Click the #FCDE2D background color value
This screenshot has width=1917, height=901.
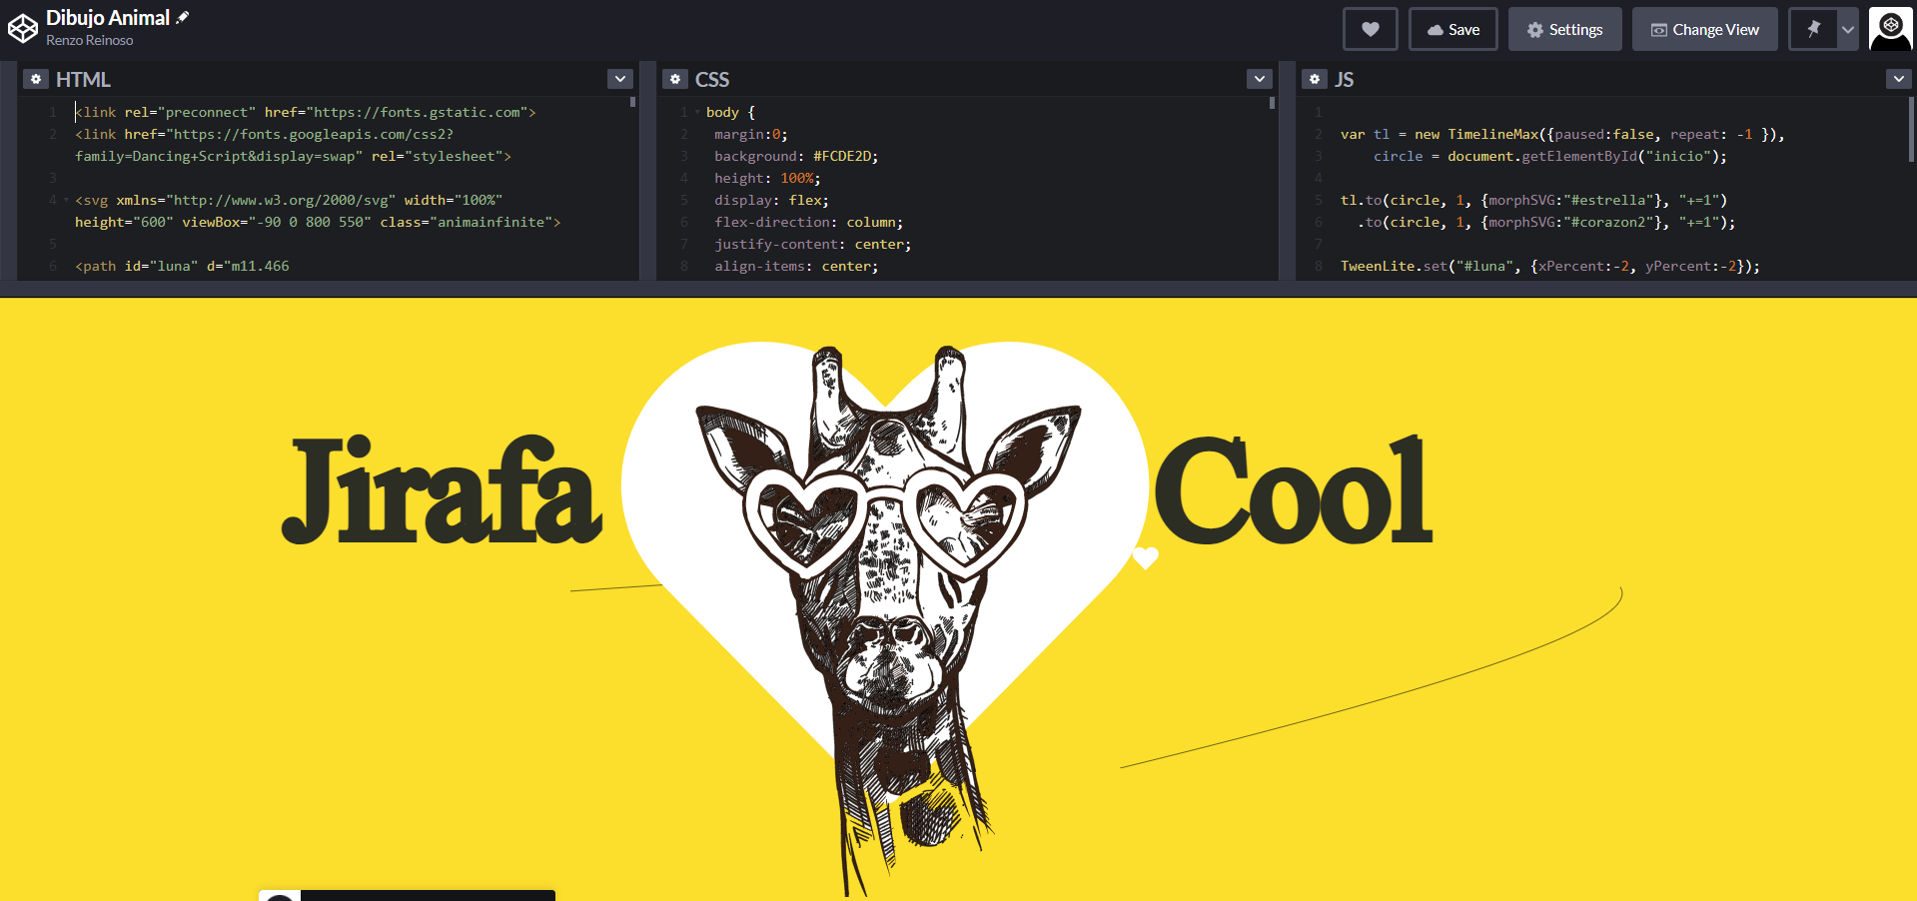(x=841, y=156)
